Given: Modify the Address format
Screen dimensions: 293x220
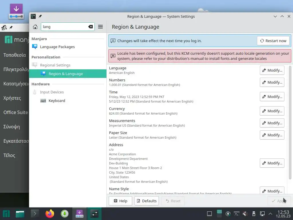Looking at the screenshot, I should pos(272,163).
